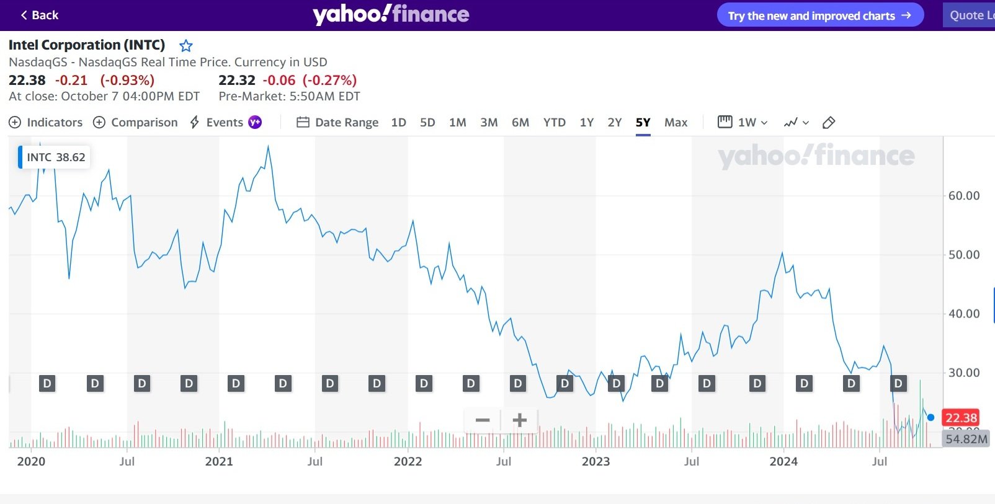Click the Back link
Image resolution: width=995 pixels, height=504 pixels.
pyautogui.click(x=38, y=14)
